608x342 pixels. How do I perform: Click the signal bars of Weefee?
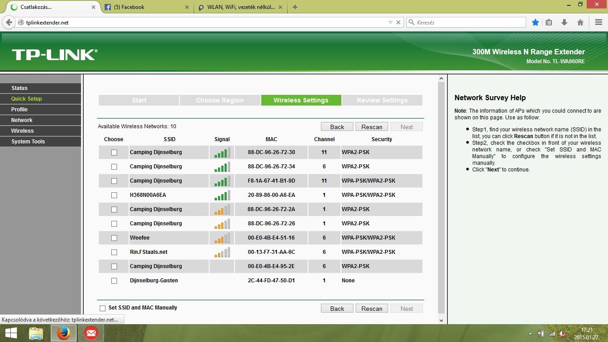(x=222, y=238)
